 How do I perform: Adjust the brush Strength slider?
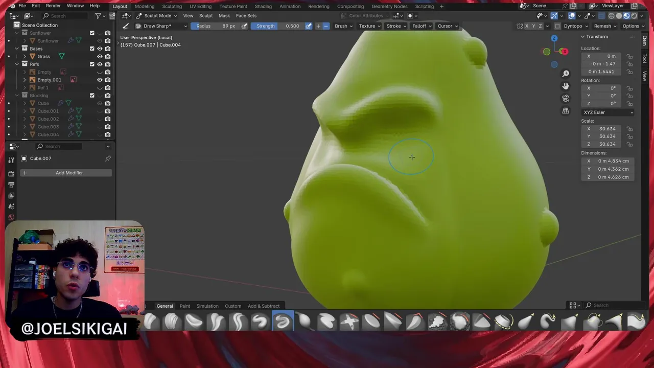coord(277,26)
